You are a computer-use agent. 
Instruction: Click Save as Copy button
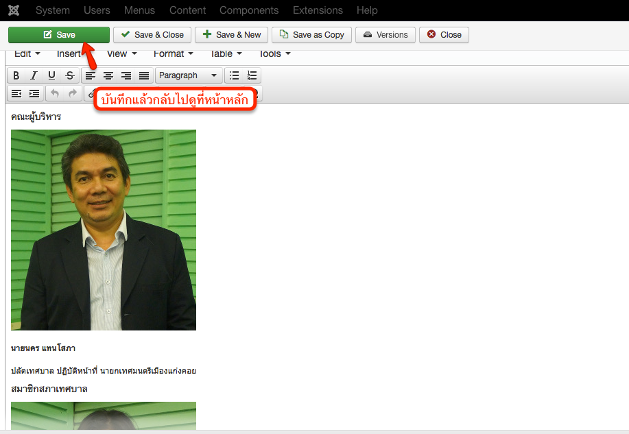[x=311, y=35]
